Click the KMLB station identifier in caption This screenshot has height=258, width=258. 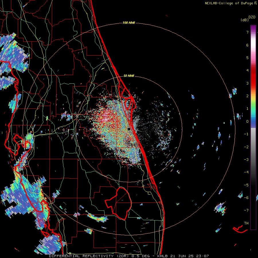click(163, 256)
